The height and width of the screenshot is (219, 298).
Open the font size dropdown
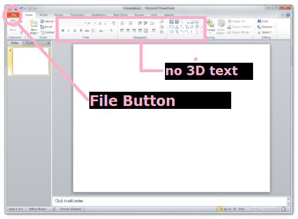tap(95, 23)
